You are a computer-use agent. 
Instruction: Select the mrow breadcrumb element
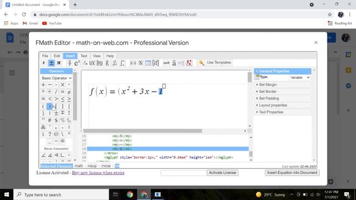tap(106, 166)
